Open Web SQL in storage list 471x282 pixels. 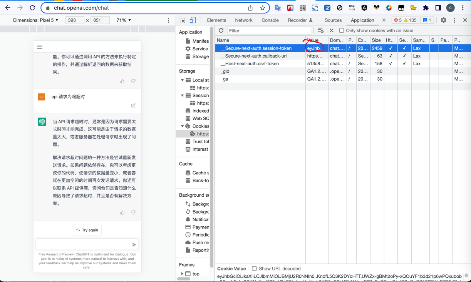tap(197, 118)
